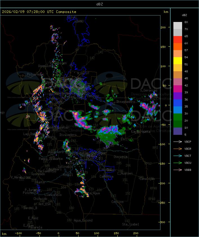Click the Pasarela place label

35,227
